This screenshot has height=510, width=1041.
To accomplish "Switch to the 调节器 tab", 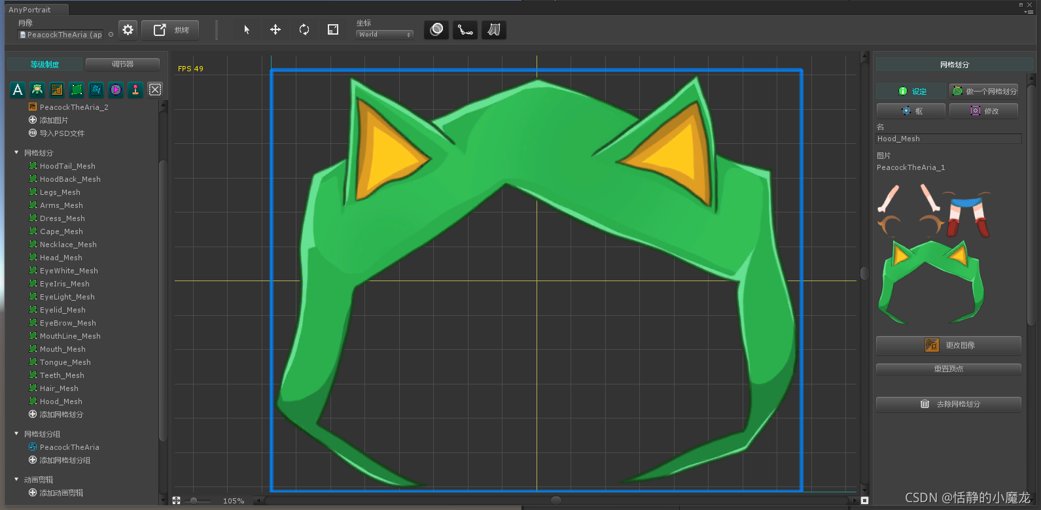I will 122,64.
